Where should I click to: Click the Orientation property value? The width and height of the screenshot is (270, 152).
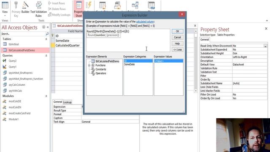[250, 57]
